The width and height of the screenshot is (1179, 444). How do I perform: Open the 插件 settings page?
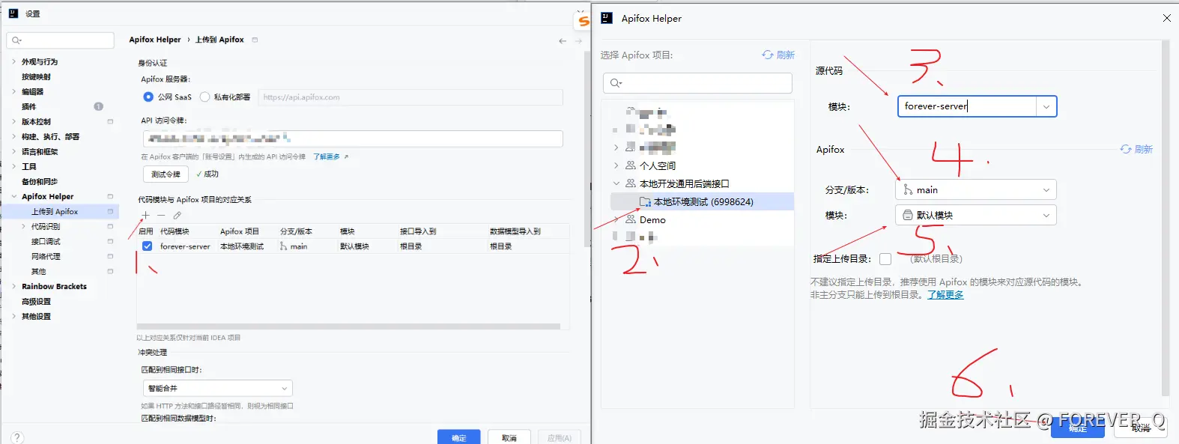(x=28, y=106)
